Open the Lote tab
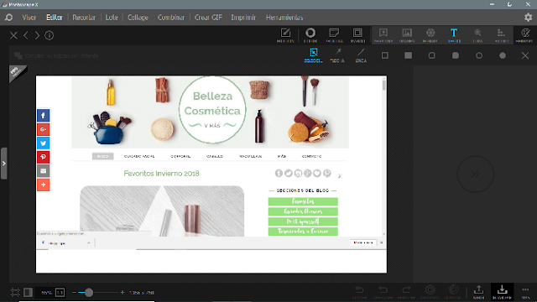 (112, 18)
